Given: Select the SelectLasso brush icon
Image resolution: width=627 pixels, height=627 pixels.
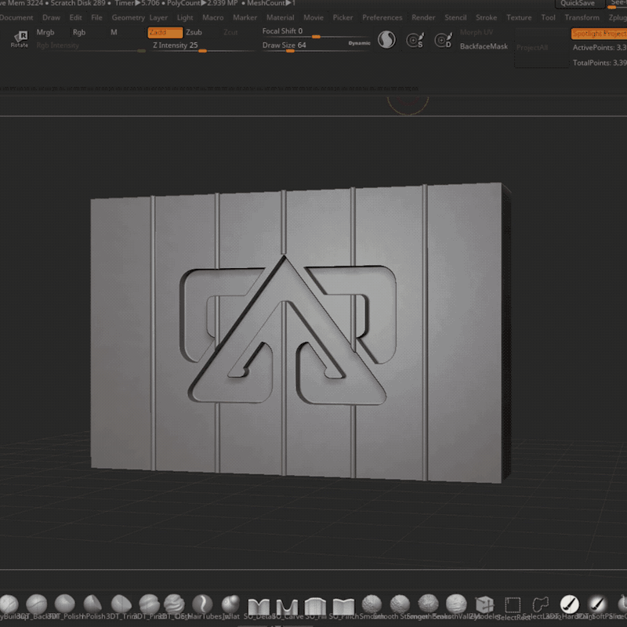Looking at the screenshot, I should 541,605.
